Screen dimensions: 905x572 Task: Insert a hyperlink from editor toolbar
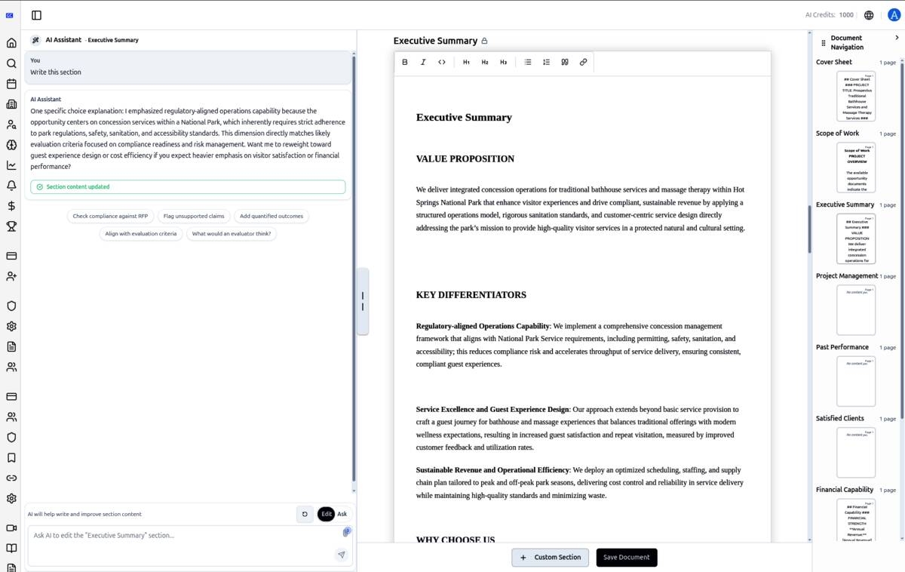pos(583,62)
